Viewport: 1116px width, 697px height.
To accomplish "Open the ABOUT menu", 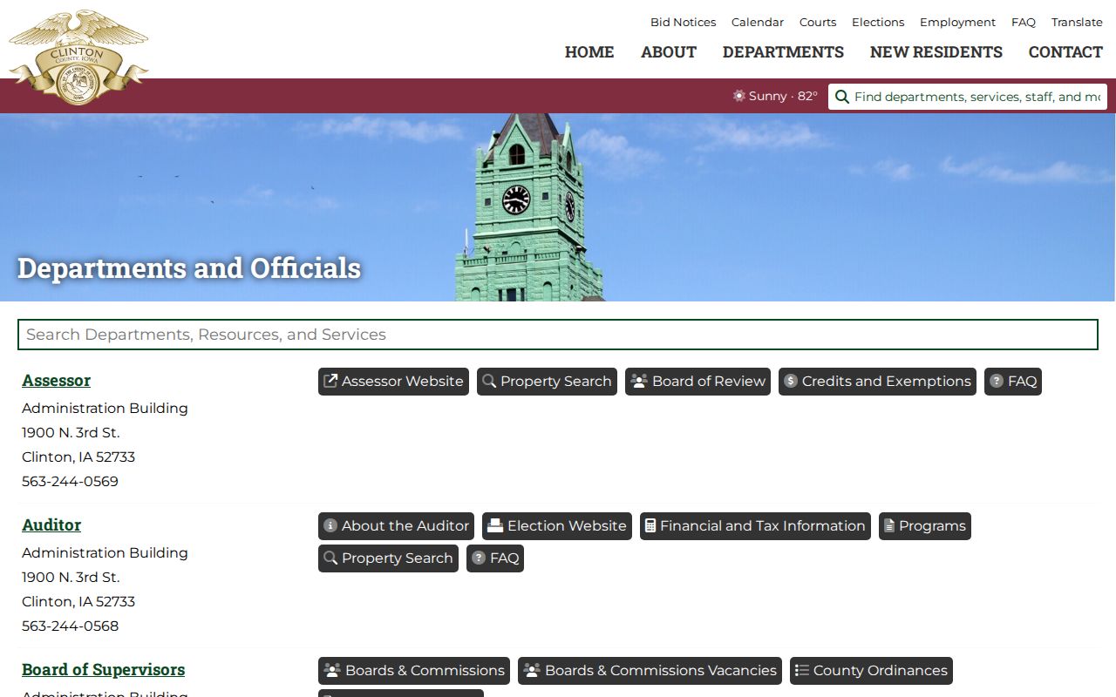I will (x=669, y=52).
